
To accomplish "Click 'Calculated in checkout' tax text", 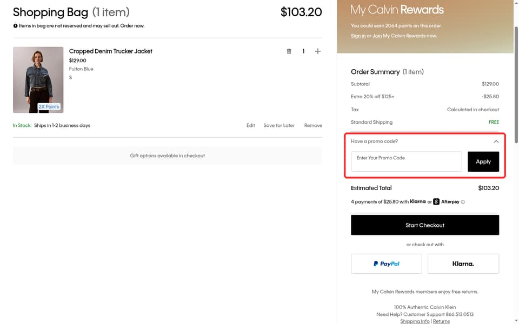I will click(x=473, y=110).
